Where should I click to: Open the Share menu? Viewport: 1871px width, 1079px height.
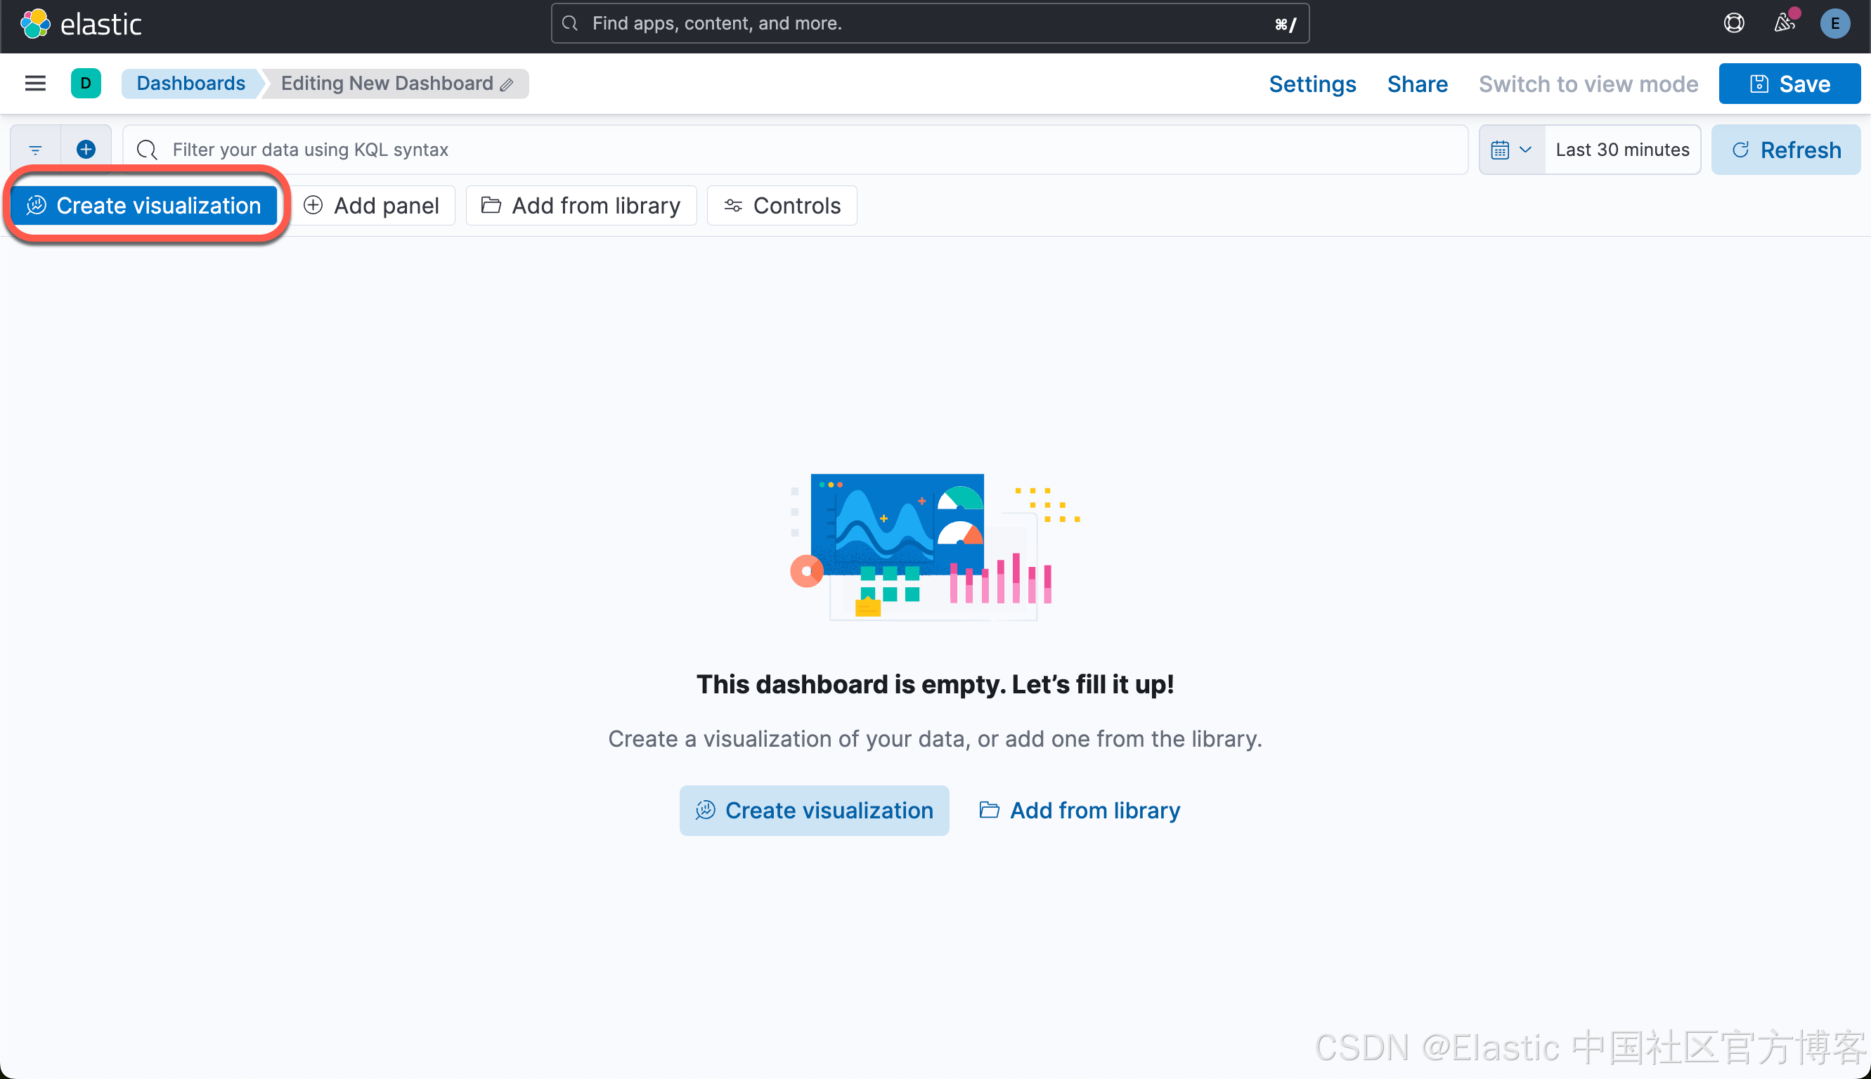click(1418, 84)
